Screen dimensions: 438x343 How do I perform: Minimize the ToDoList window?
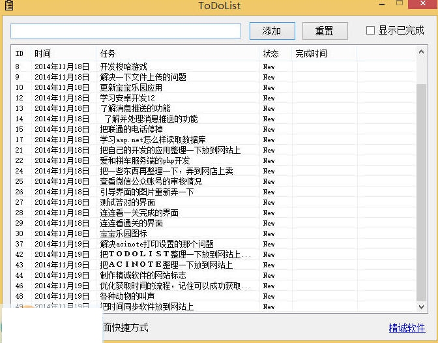[382, 4]
